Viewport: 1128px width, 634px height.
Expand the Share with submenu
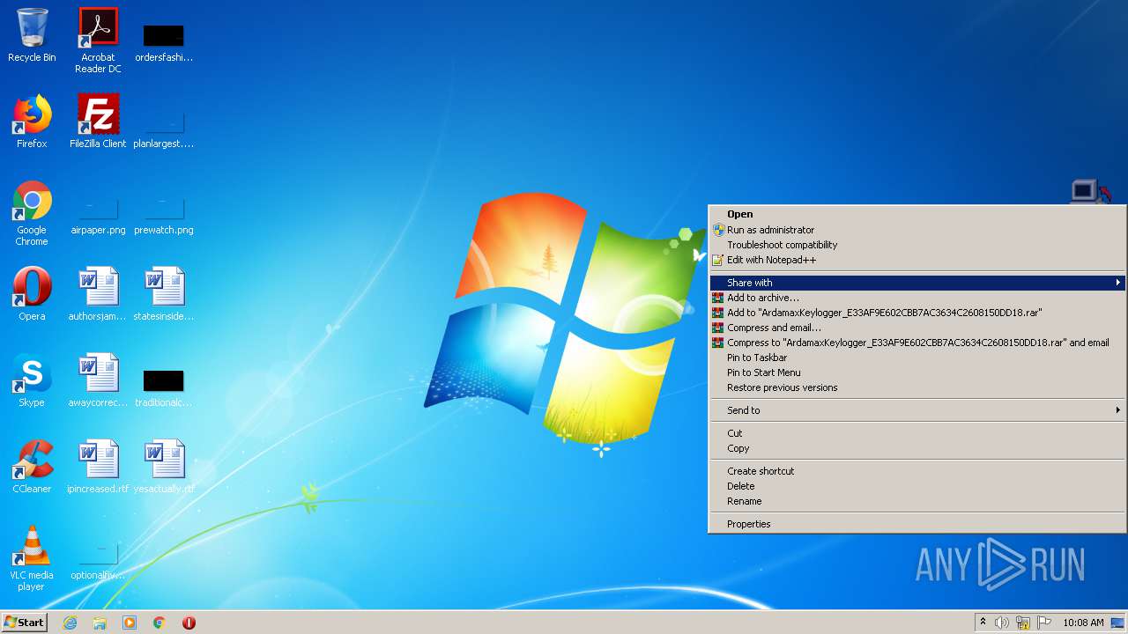[x=917, y=283]
